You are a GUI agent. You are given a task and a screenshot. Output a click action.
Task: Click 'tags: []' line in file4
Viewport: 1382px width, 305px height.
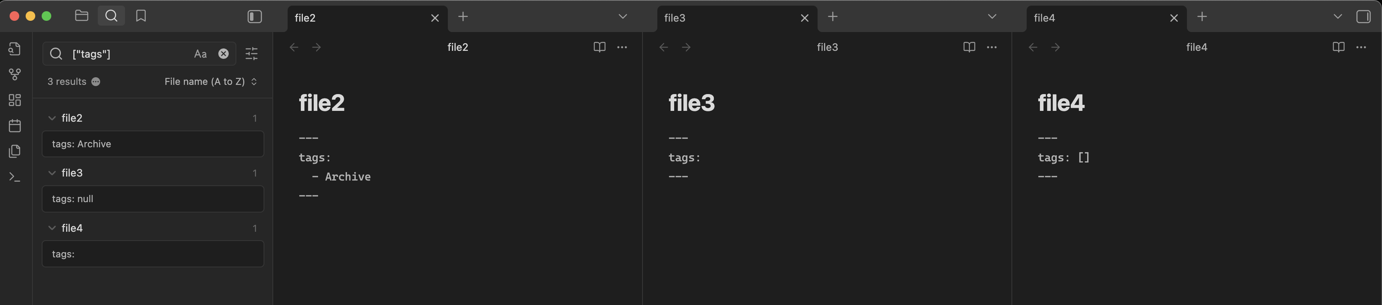tap(1064, 158)
